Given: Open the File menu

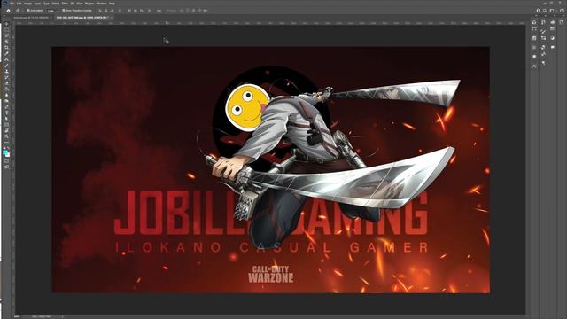Looking at the screenshot, I should pyautogui.click(x=12, y=4).
